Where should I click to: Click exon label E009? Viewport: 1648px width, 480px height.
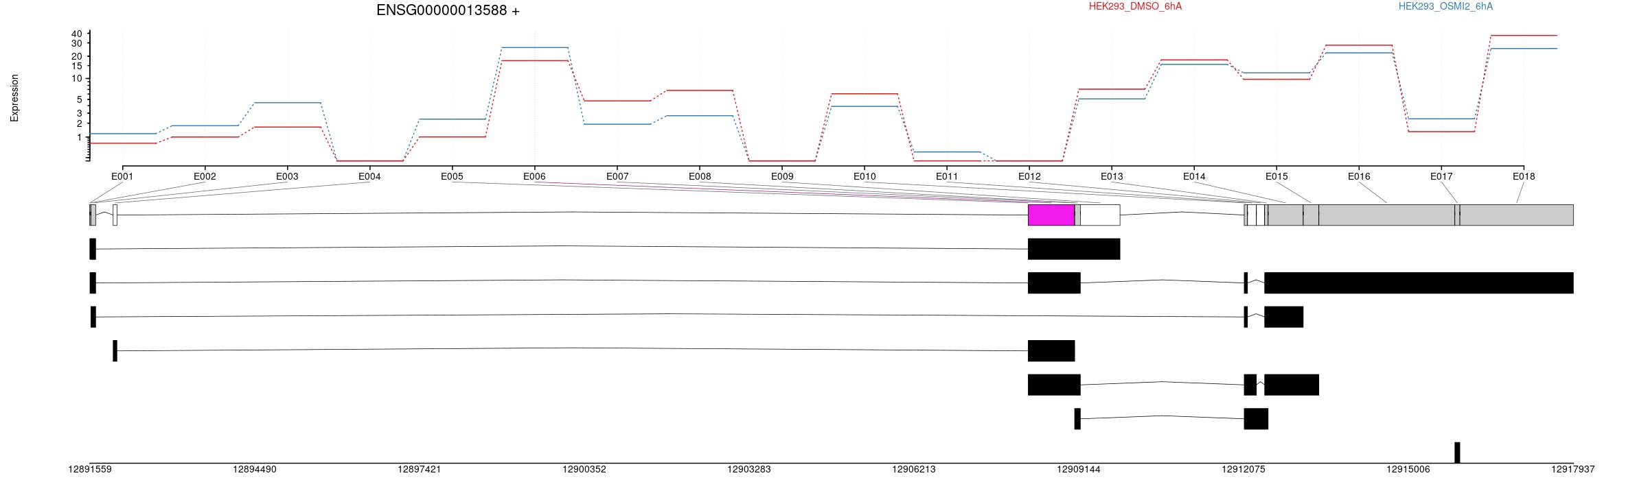(782, 176)
